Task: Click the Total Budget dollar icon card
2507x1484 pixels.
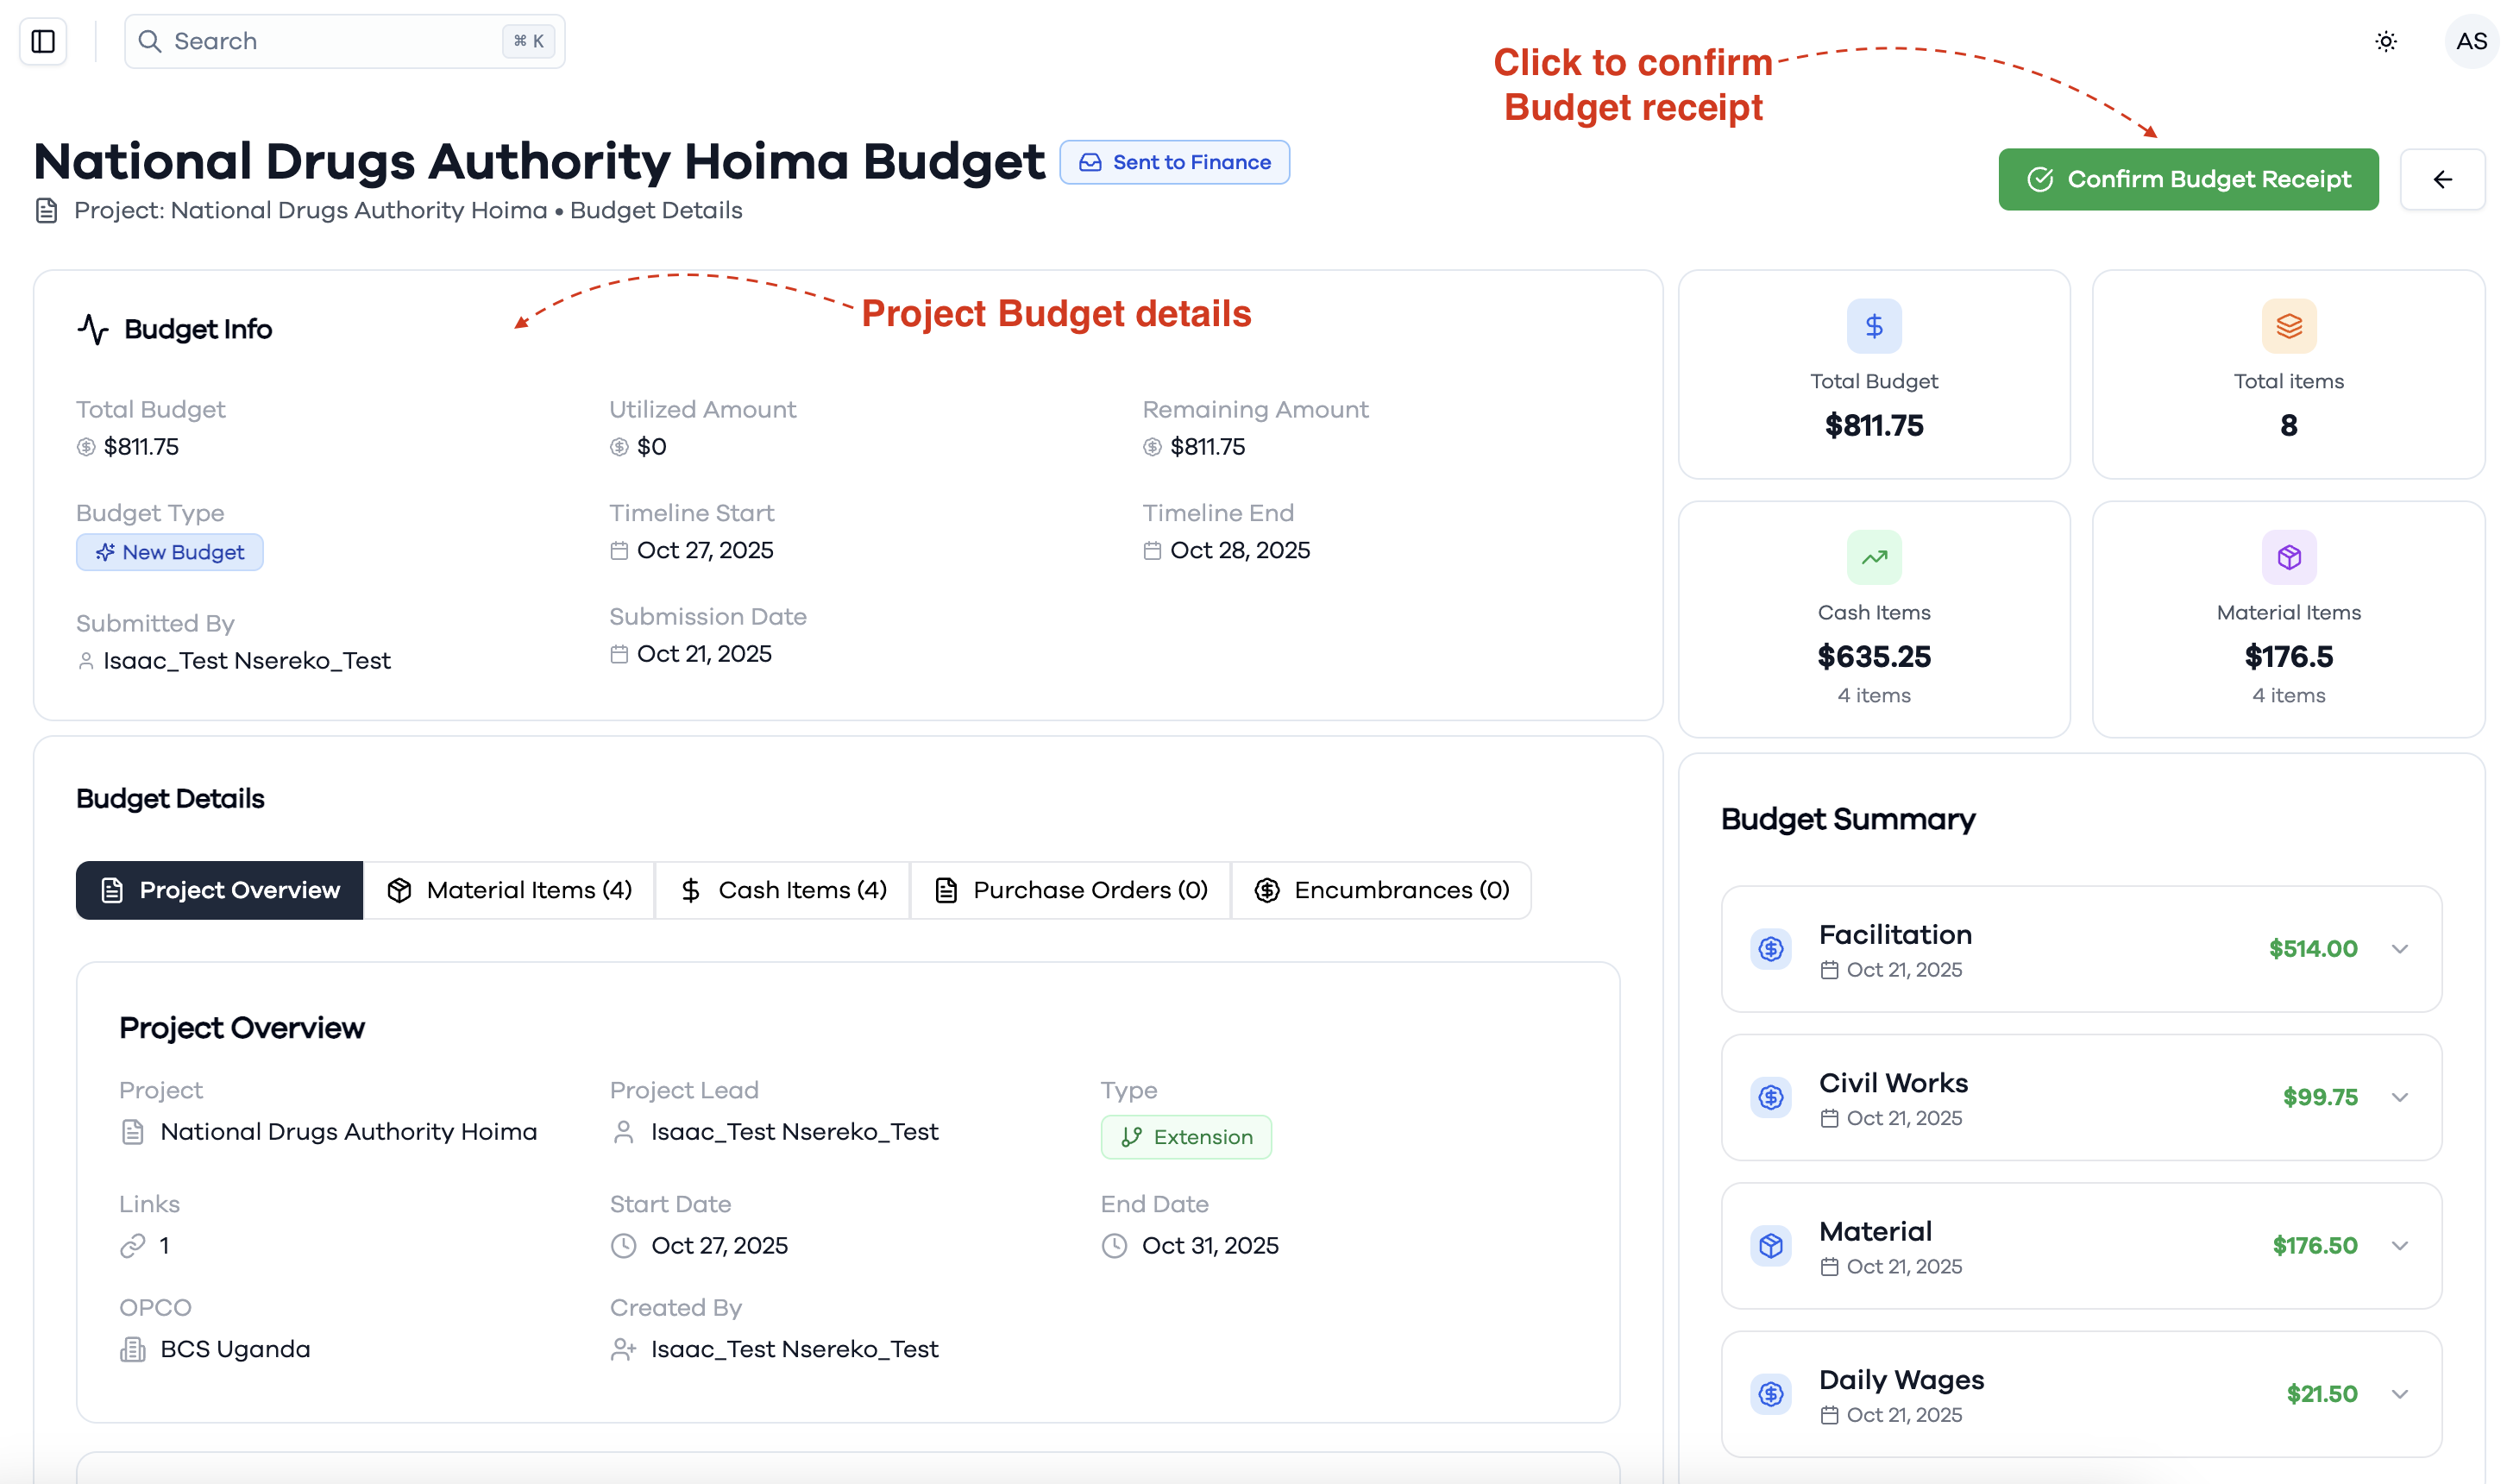Action: pyautogui.click(x=1873, y=326)
